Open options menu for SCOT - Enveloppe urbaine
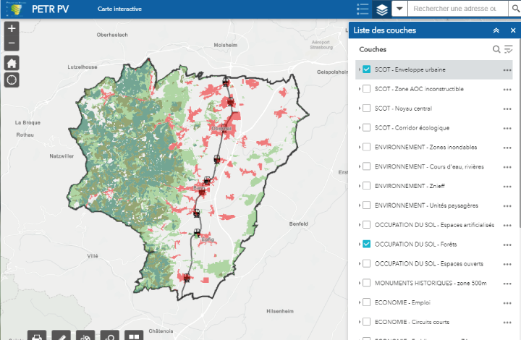The height and width of the screenshot is (340, 521). (507, 70)
